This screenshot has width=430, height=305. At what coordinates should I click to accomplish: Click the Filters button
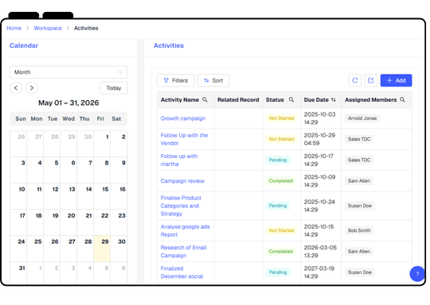[175, 80]
